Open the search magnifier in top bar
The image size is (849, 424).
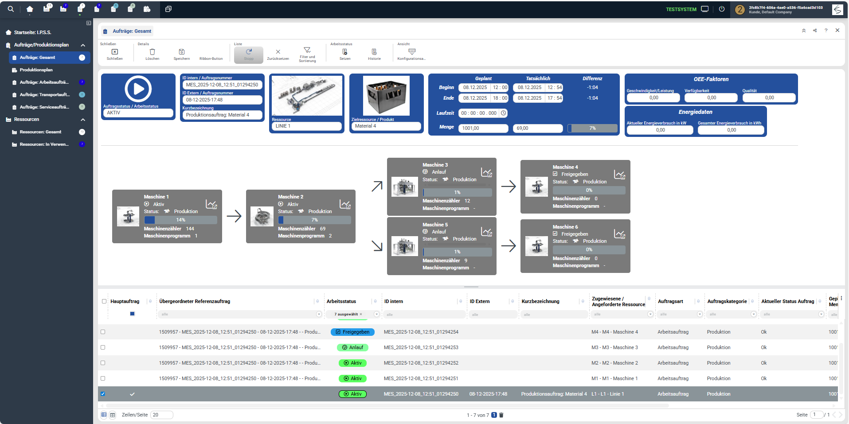tap(11, 9)
